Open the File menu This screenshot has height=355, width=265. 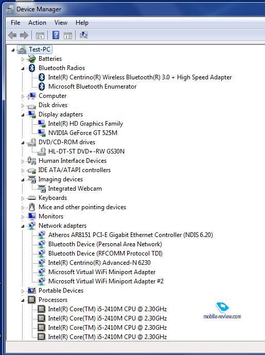[15, 23]
